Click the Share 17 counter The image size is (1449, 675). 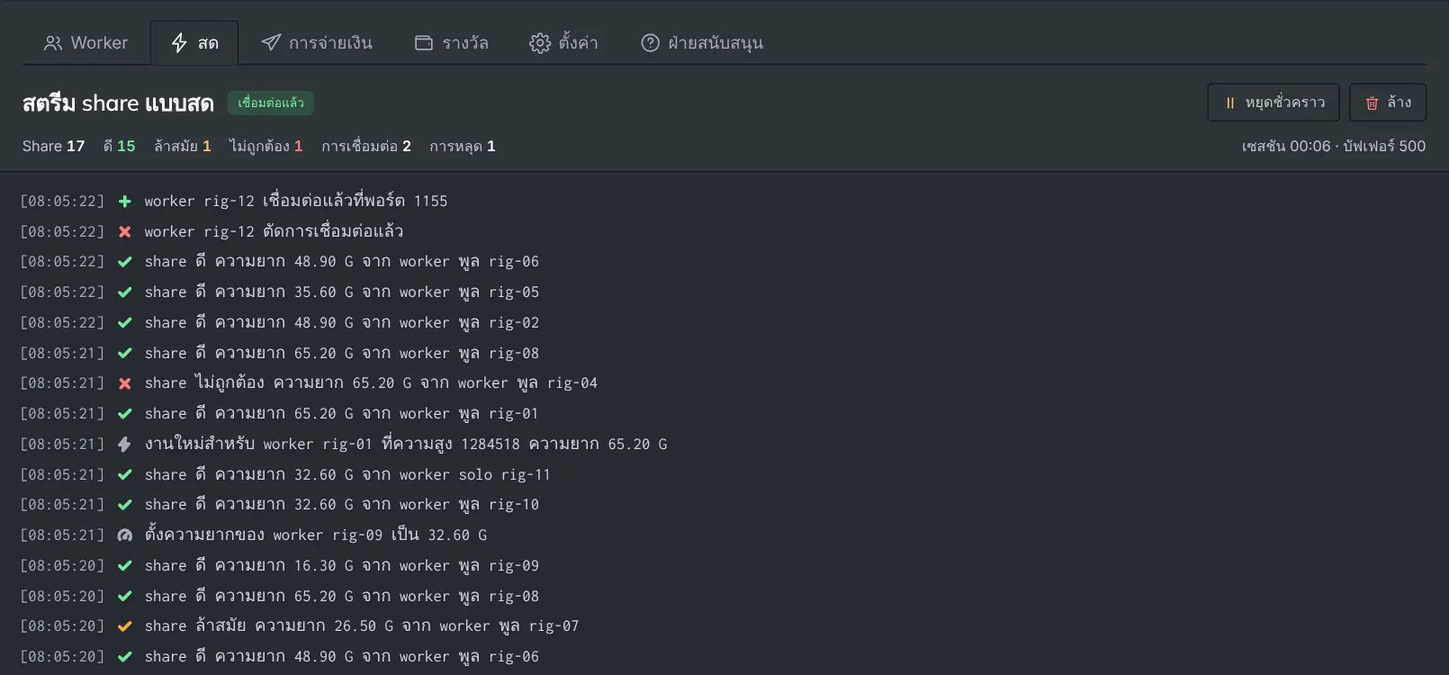(x=54, y=147)
